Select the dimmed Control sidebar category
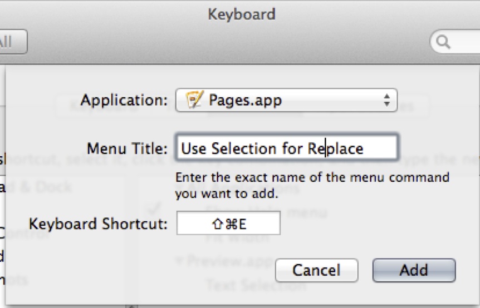 (28, 233)
